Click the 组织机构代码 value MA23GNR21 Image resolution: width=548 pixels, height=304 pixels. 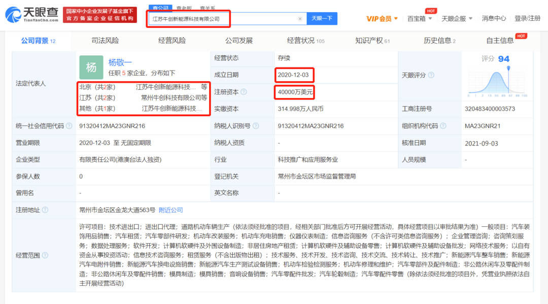(x=483, y=126)
